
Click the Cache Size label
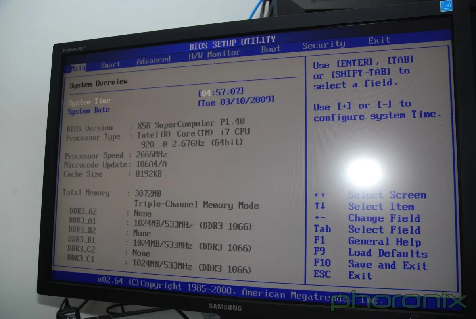83,174
